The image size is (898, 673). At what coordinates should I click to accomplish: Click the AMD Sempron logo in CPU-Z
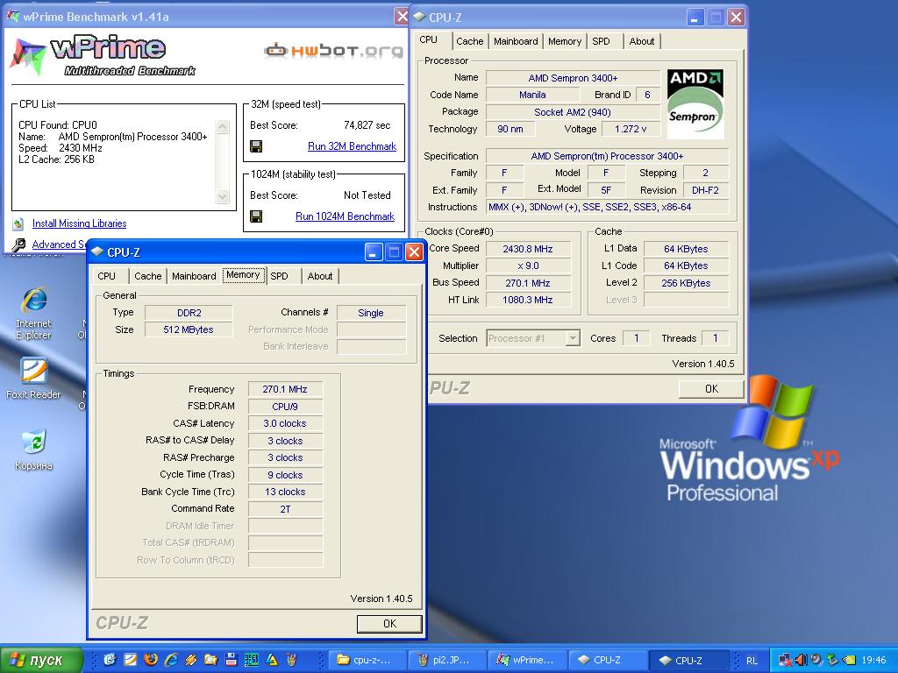tap(695, 104)
